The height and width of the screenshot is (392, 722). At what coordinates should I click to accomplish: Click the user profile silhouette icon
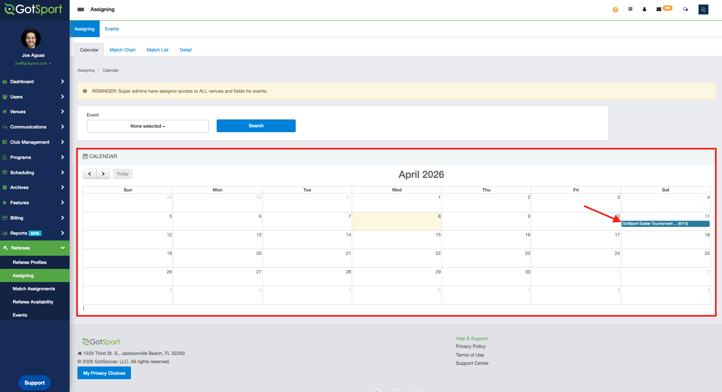pyautogui.click(x=645, y=9)
